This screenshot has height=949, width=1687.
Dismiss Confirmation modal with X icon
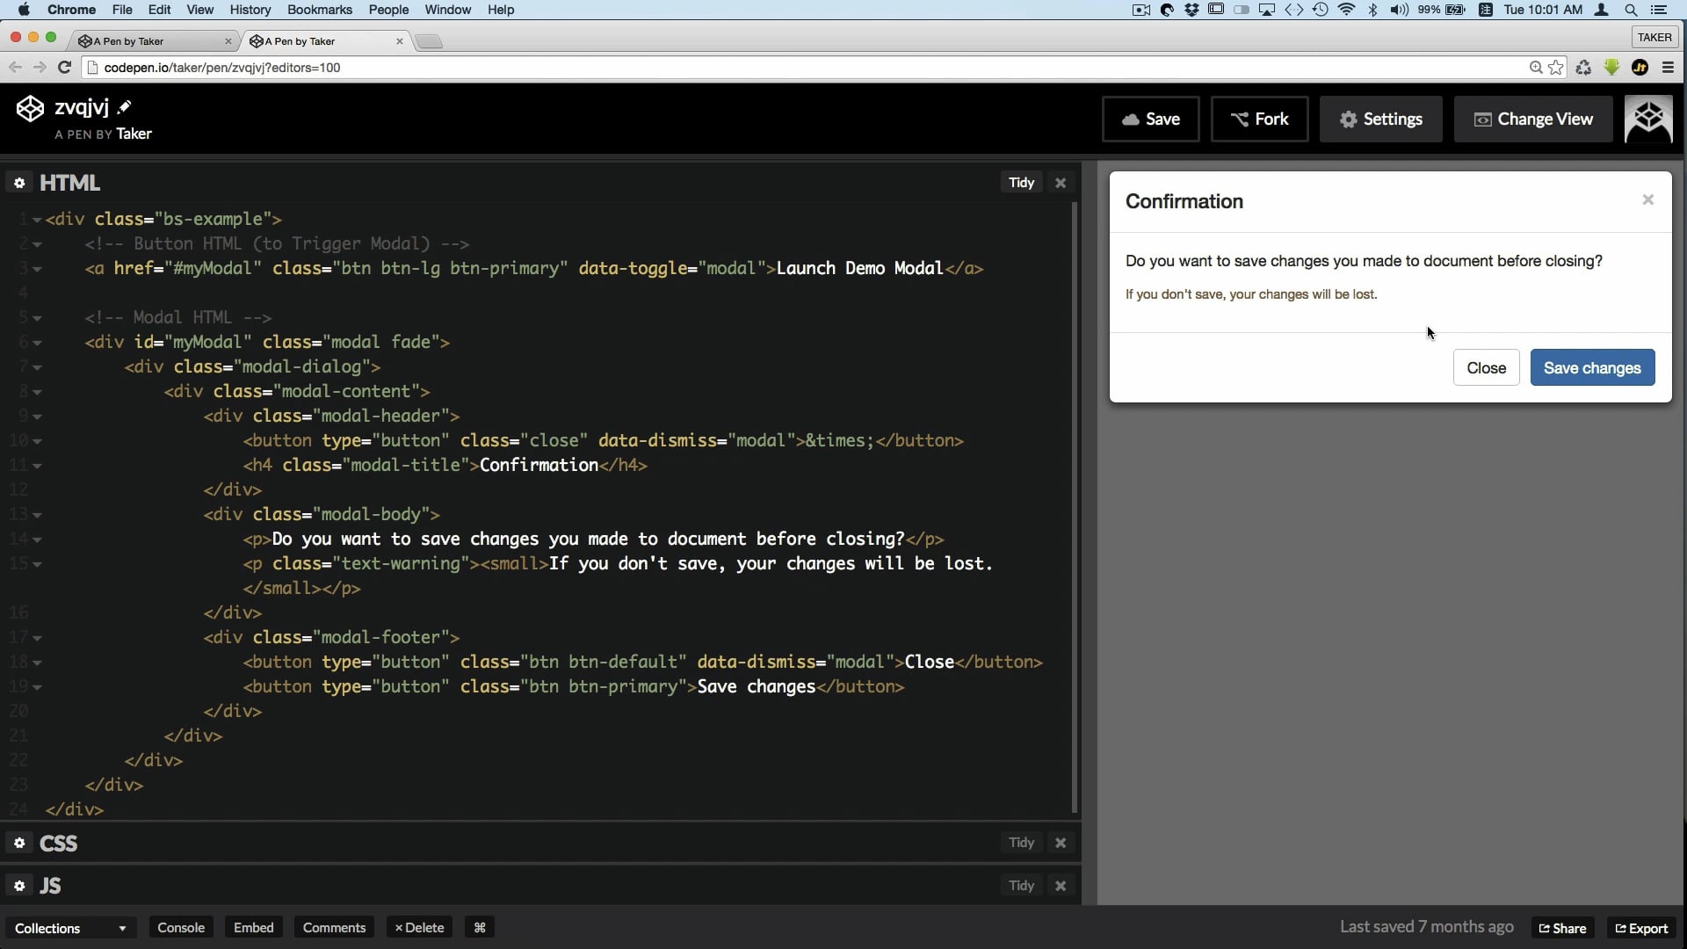tap(1647, 200)
